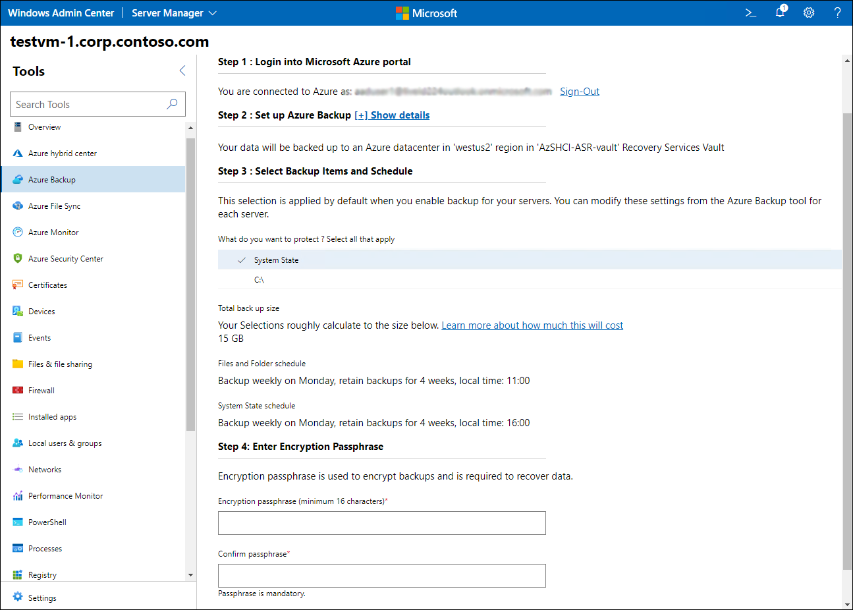
Task: Click Windows Admin Center title
Action: [x=61, y=13]
